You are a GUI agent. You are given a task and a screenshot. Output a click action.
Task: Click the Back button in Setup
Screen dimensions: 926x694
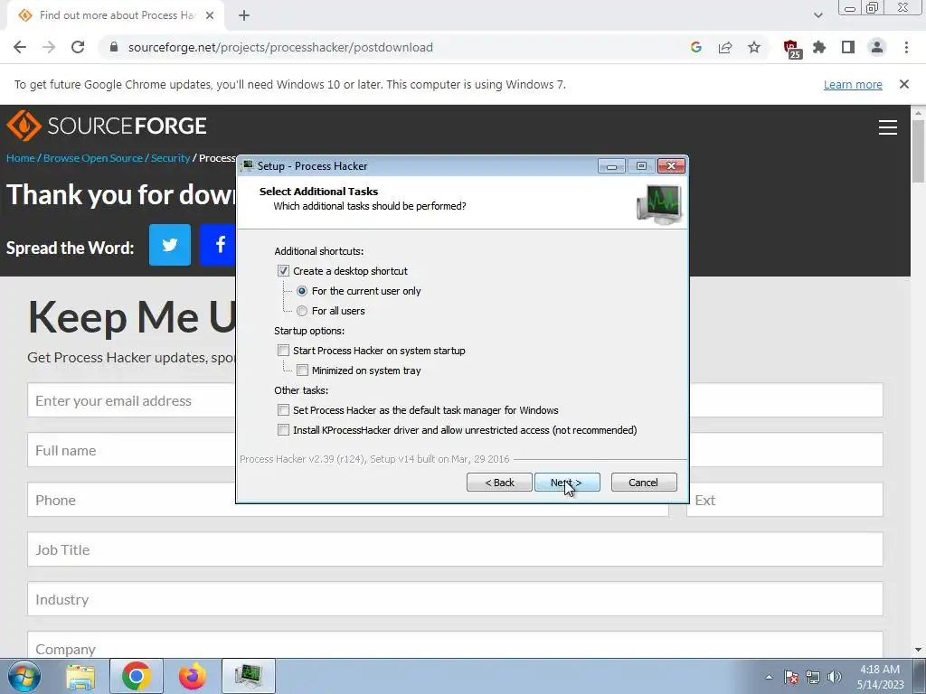(499, 483)
